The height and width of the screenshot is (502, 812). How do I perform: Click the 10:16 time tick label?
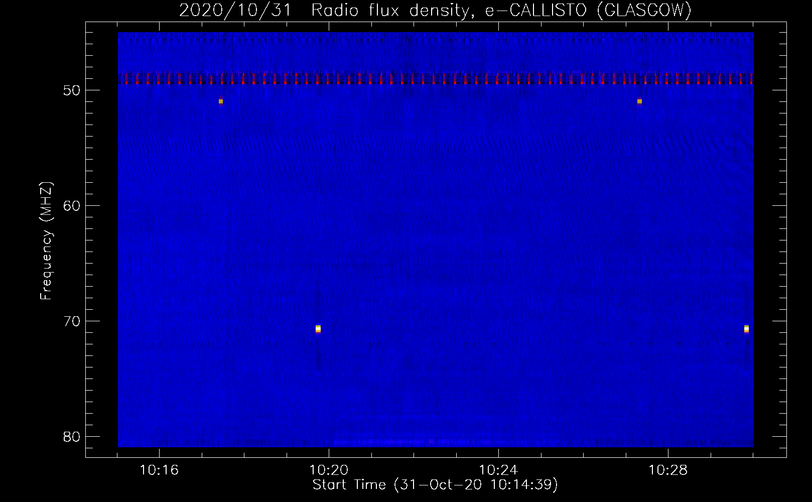[159, 470]
